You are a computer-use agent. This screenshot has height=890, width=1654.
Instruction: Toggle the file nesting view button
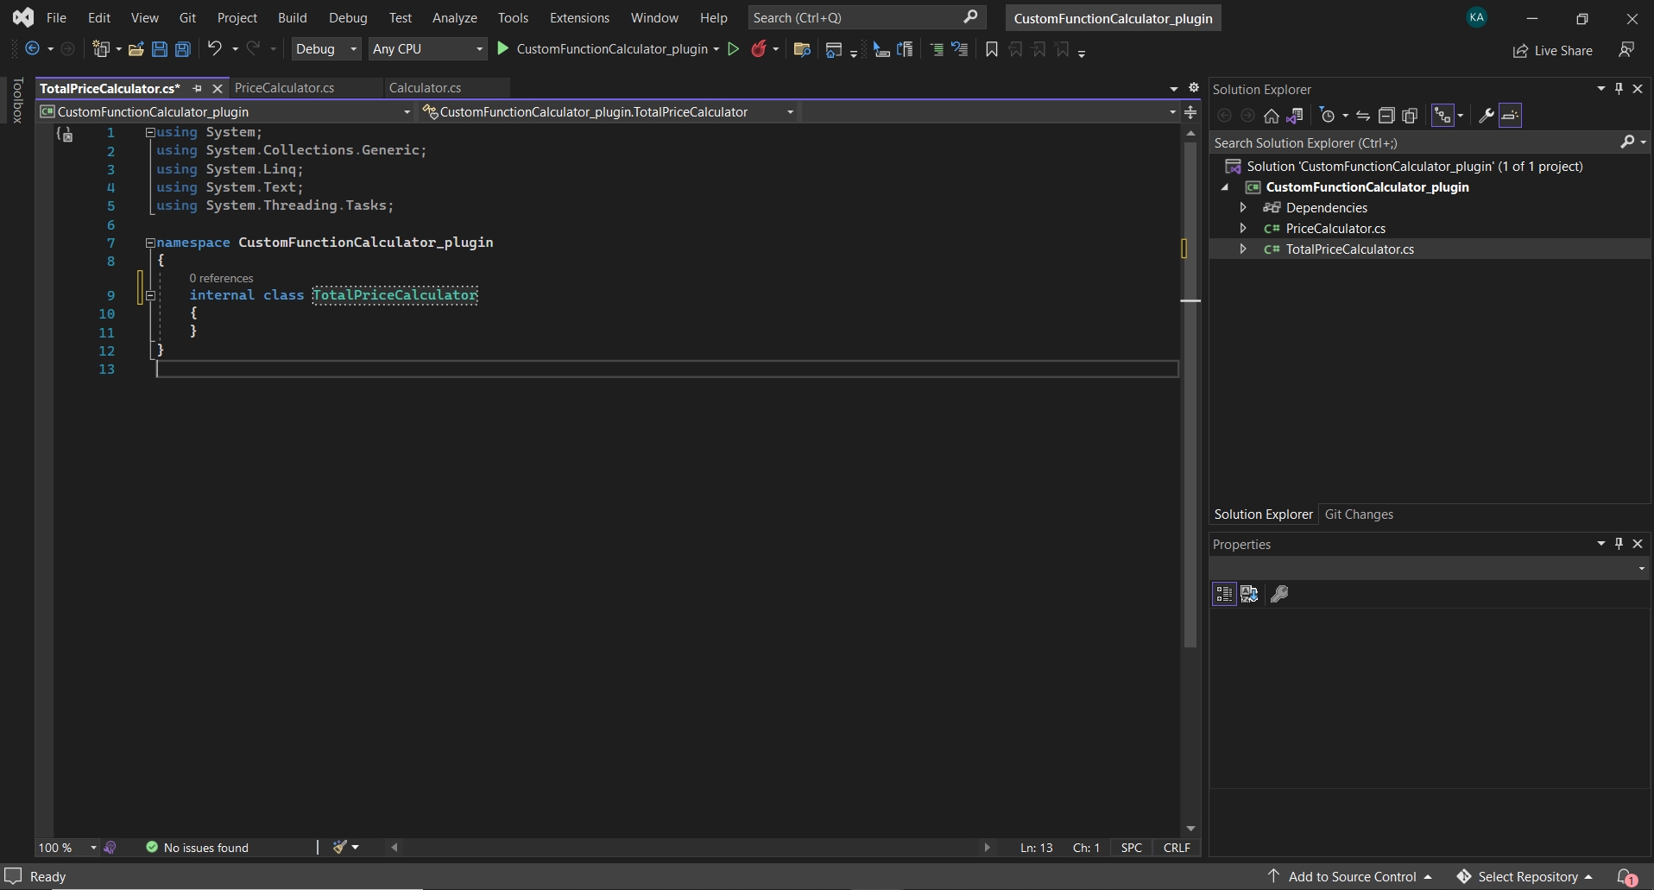1443,116
